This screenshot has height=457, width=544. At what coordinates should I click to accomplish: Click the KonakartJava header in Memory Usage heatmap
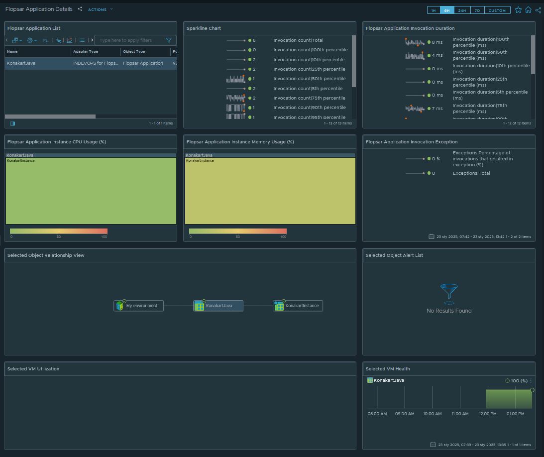270,155
